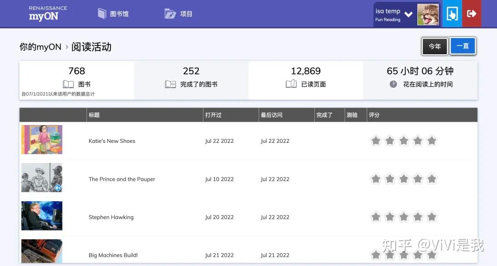
Task: Click the clock icon beside reading time
Action: [393, 84]
